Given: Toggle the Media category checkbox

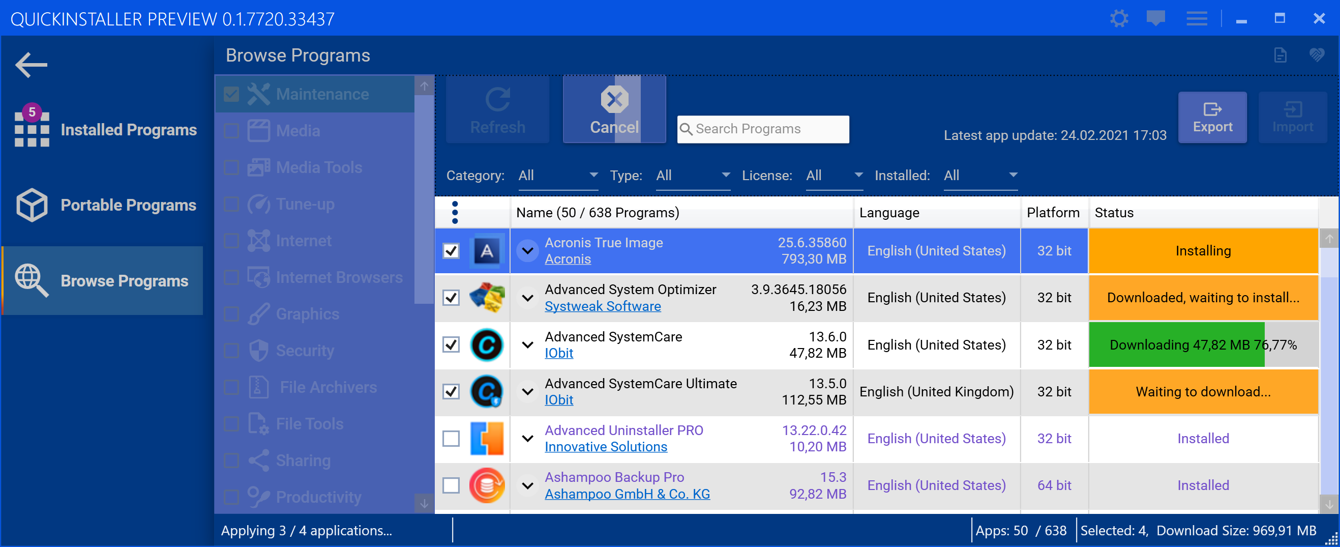Looking at the screenshot, I should [231, 131].
